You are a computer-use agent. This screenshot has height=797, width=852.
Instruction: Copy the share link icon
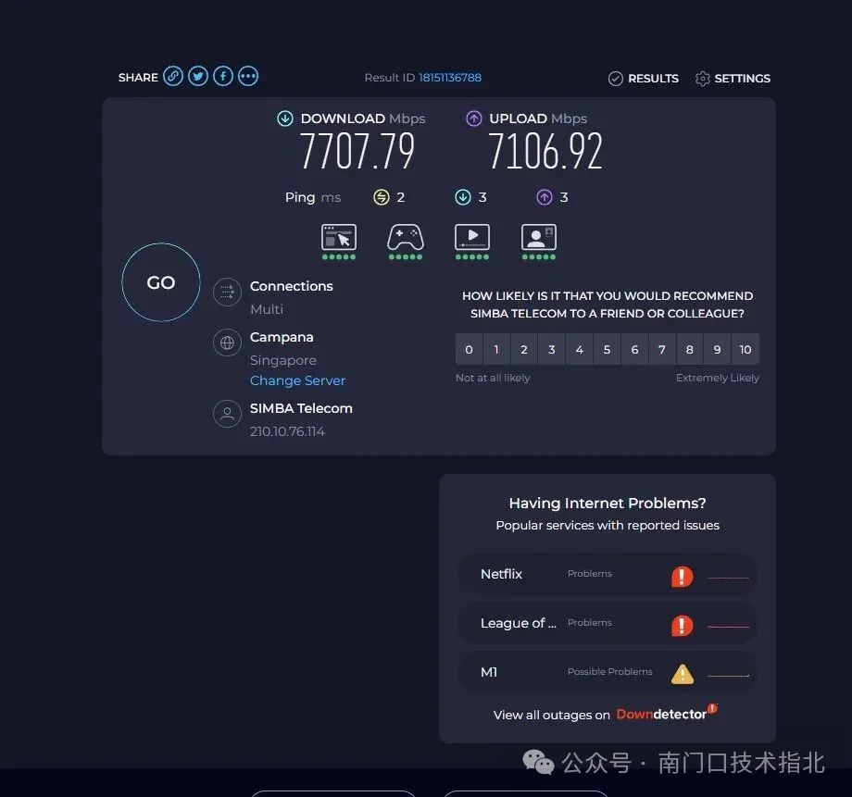173,76
